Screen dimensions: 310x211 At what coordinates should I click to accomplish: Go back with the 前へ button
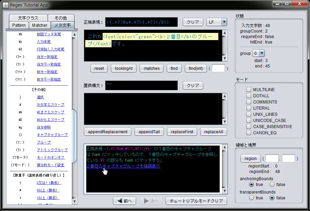(x=125, y=201)
